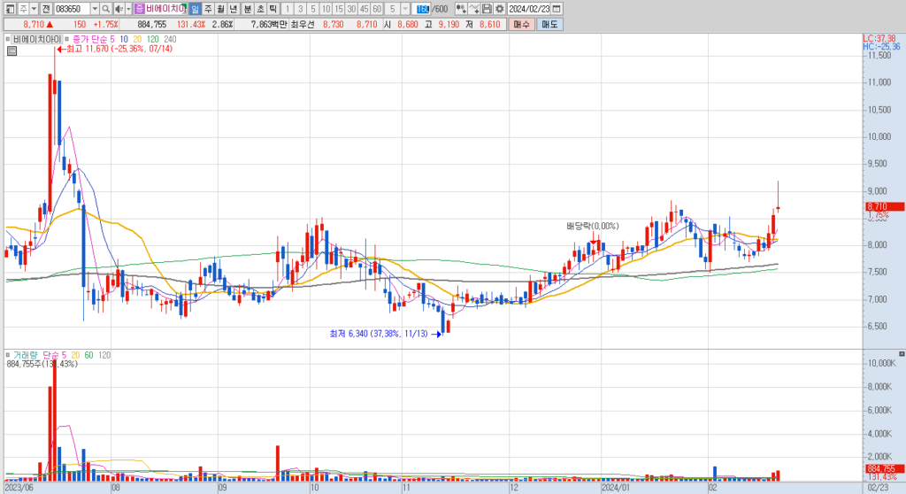Viewport: 906px width, 494px height.
Task: Save chart with floppy disk icon
Action: click(487, 9)
